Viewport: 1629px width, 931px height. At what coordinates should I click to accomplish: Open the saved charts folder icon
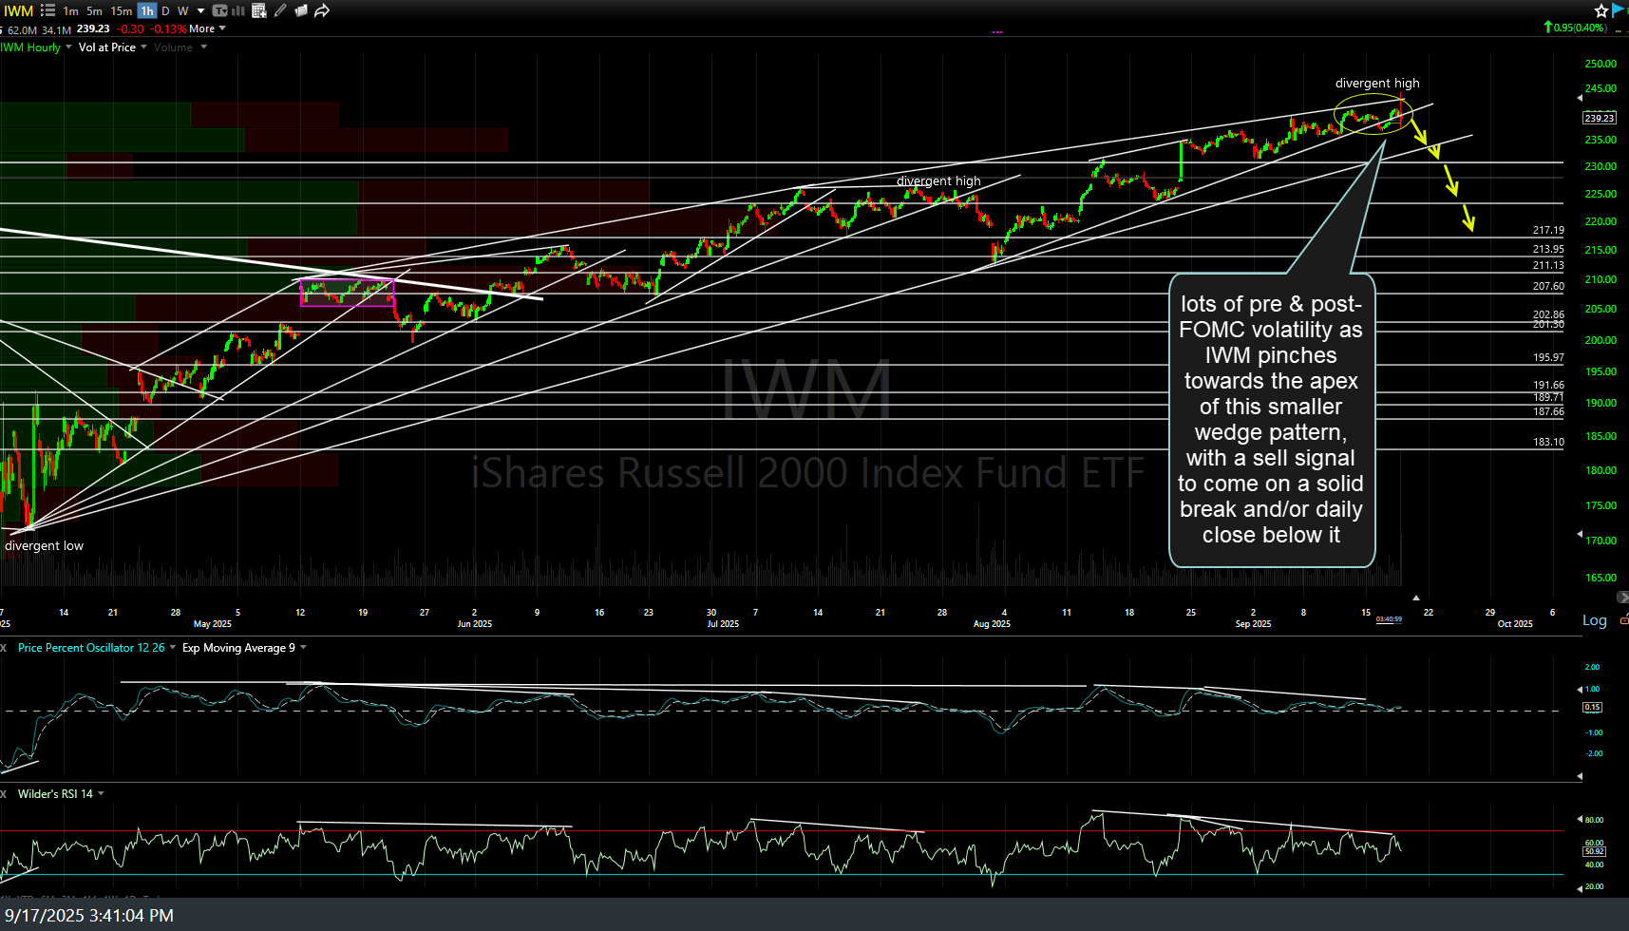pos(301,10)
